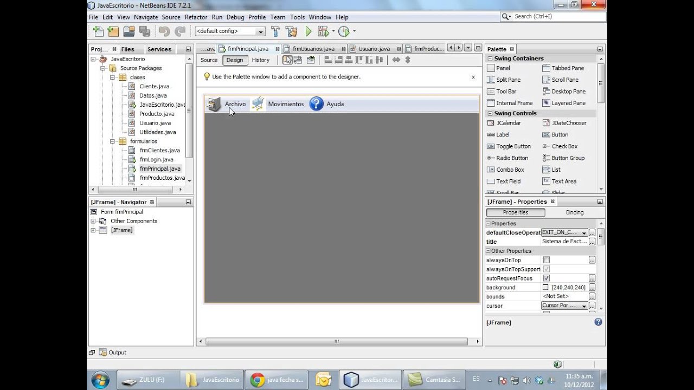The image size is (694, 390).
Task: Click the Clean and Build icon
Action: pyautogui.click(x=291, y=31)
